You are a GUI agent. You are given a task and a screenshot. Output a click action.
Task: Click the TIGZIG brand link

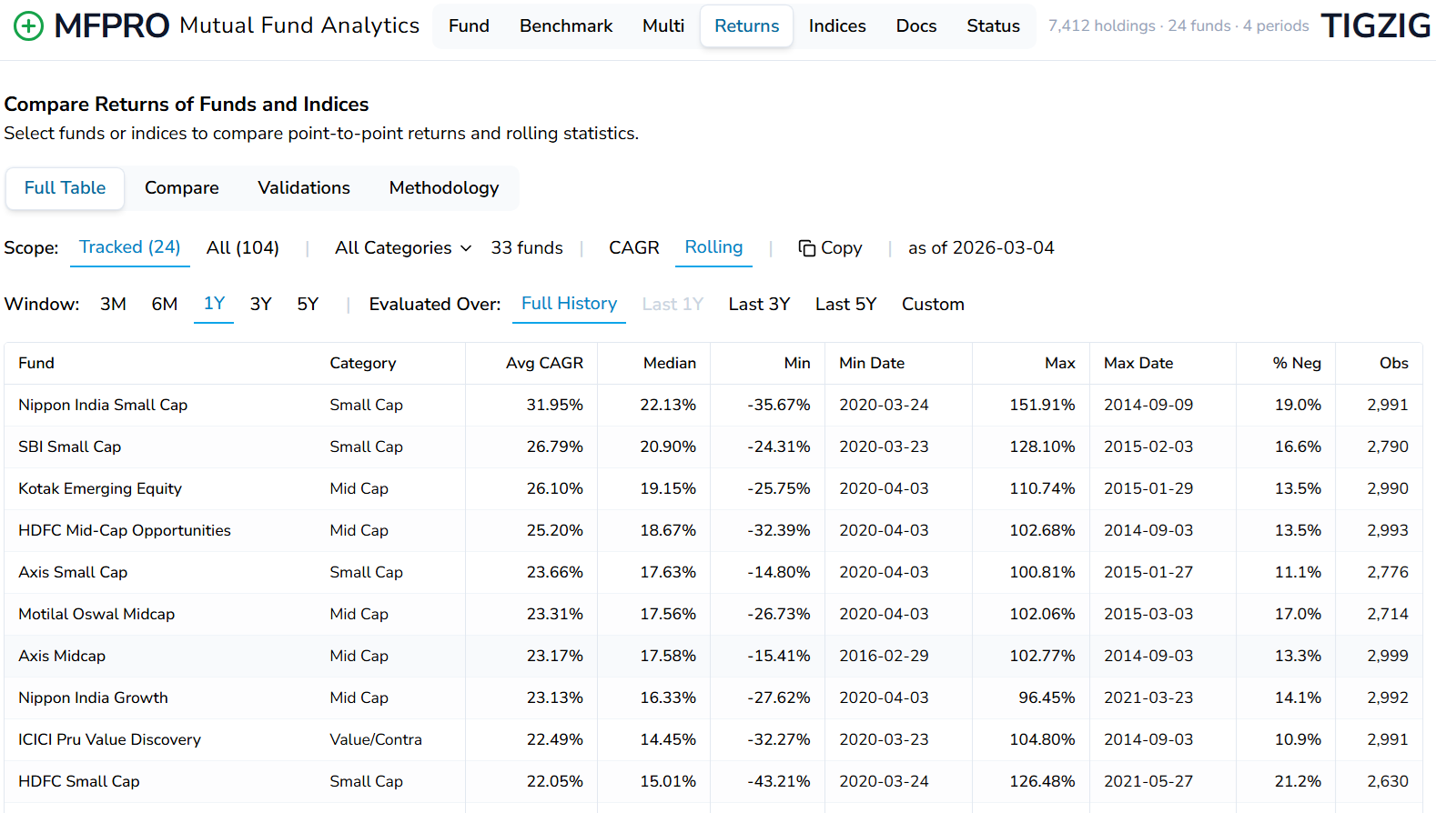[1376, 26]
